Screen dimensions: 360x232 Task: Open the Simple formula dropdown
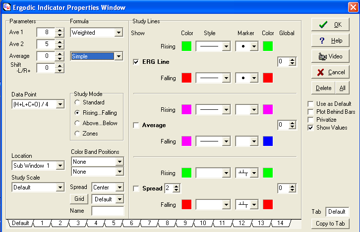coord(119,56)
